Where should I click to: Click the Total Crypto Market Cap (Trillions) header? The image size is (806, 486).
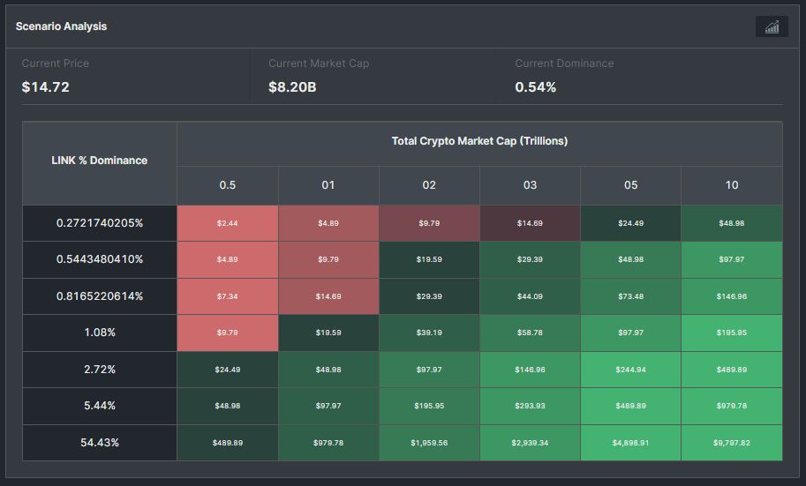click(479, 144)
